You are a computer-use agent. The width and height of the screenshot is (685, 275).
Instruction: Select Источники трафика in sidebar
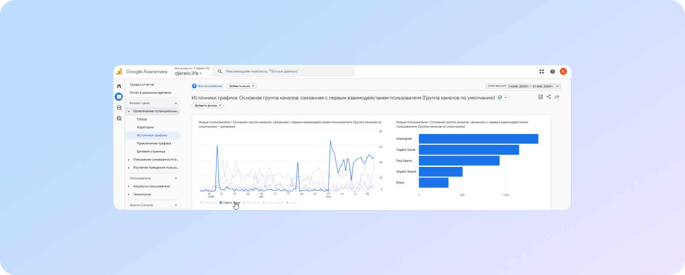152,135
